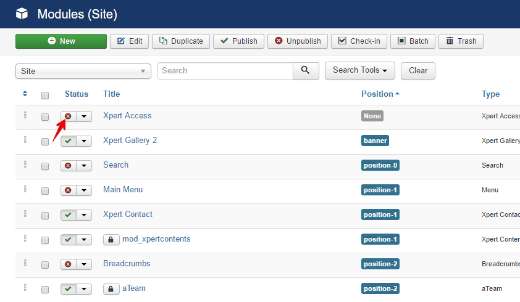Screen dimensions: 520x302
Task: Check the select-all checkbox in header
Action: point(45,95)
